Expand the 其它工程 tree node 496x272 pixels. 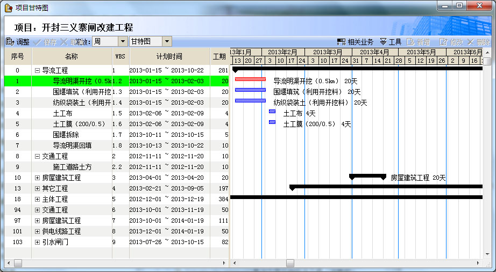point(37,188)
